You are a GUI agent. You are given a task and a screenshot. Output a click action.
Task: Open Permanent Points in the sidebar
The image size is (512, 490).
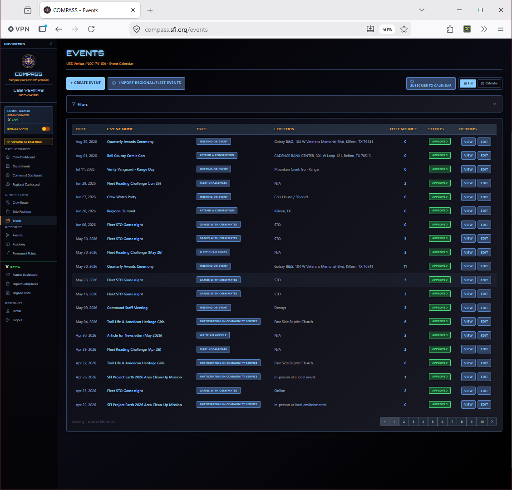[24, 253]
